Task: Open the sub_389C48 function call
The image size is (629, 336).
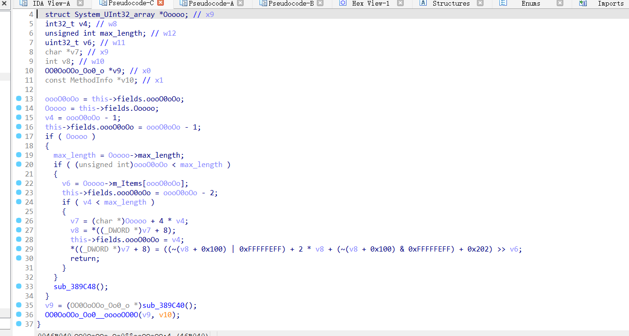Action: click(x=75, y=286)
